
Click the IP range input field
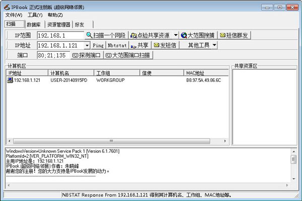(59, 35)
